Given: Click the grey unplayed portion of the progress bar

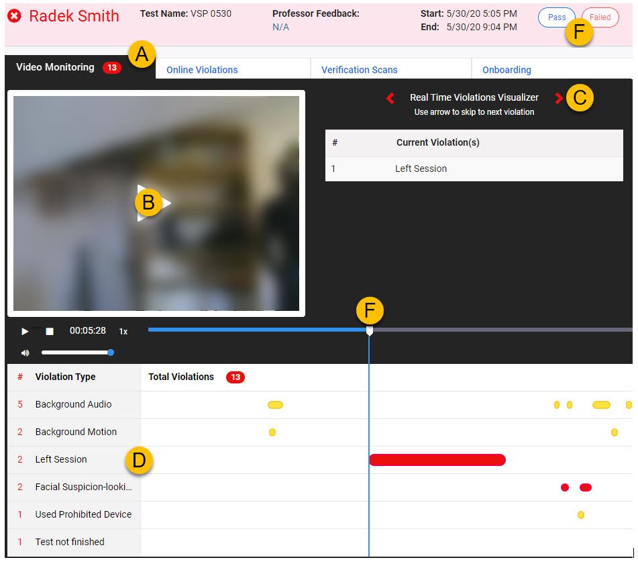Looking at the screenshot, I should [x=503, y=330].
